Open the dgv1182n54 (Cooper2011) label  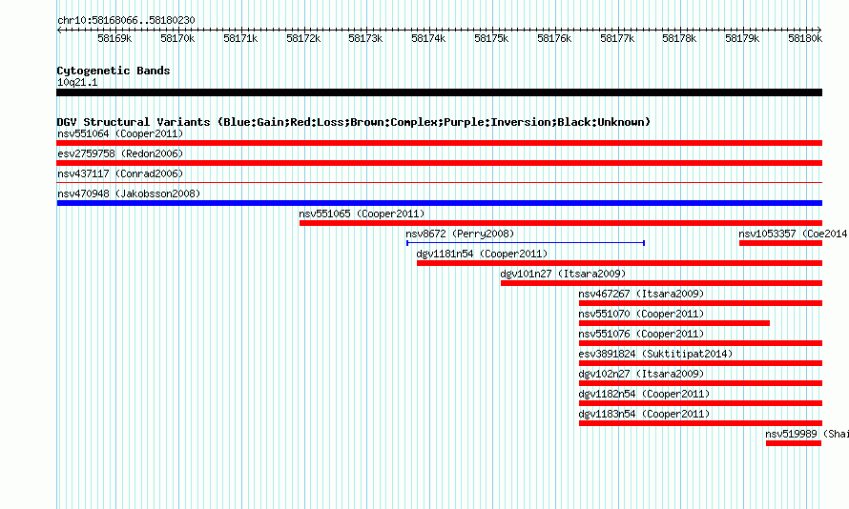tap(644, 394)
